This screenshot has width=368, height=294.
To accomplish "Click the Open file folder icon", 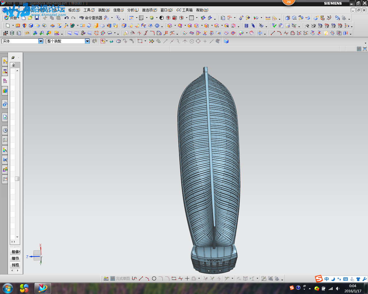I will 30,18.
